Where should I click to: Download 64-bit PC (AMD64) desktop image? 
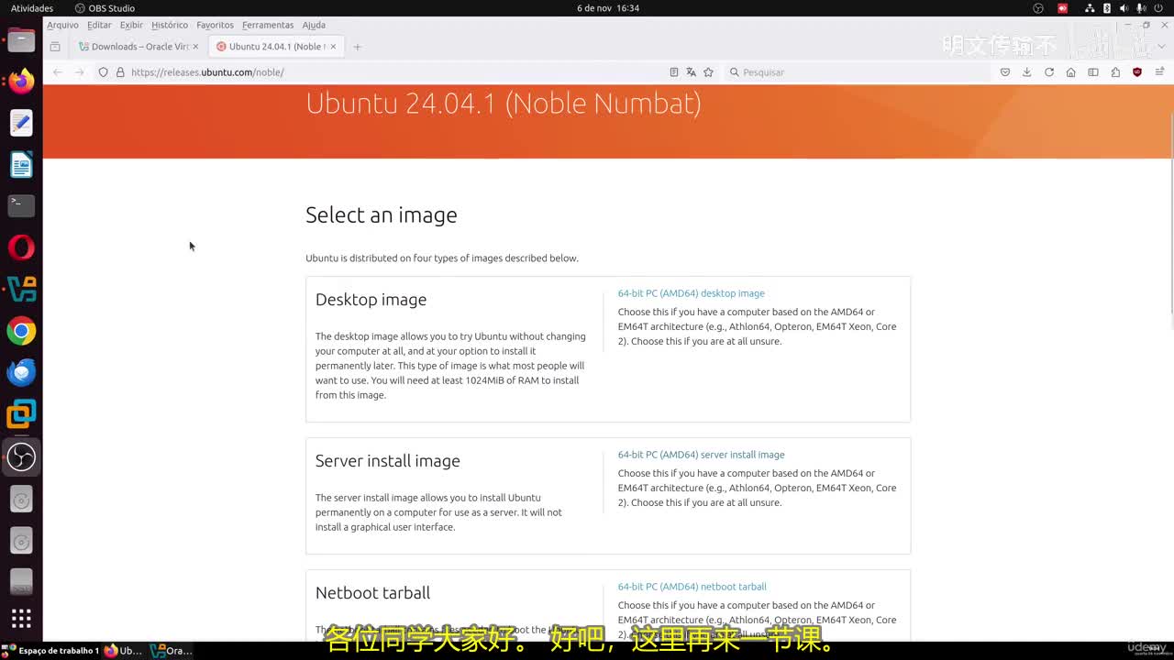click(x=691, y=293)
